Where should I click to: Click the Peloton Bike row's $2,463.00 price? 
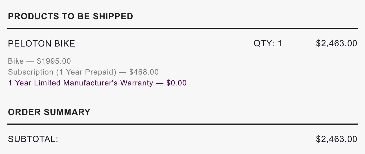click(336, 44)
